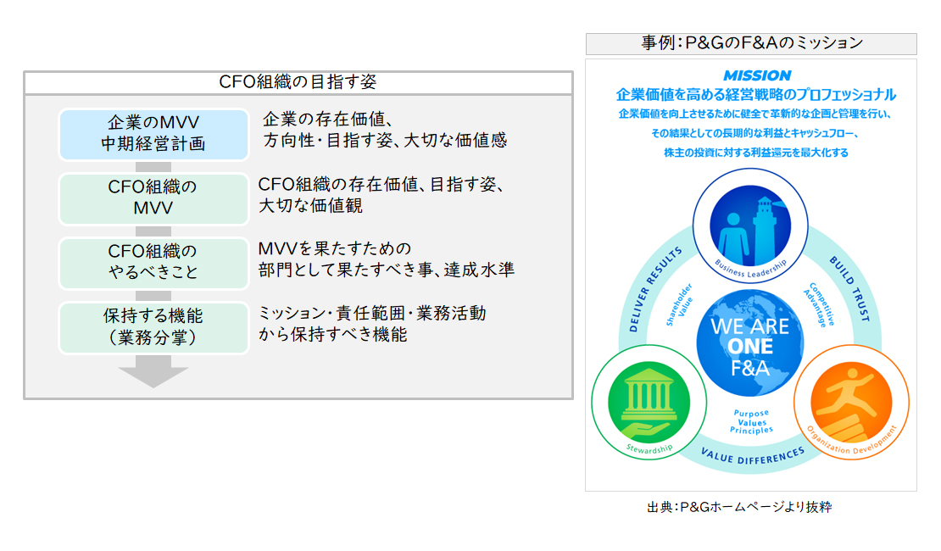Click line その結果としての長期的な利益とキャッシュフロー、
The image size is (941, 551).
[756, 133]
